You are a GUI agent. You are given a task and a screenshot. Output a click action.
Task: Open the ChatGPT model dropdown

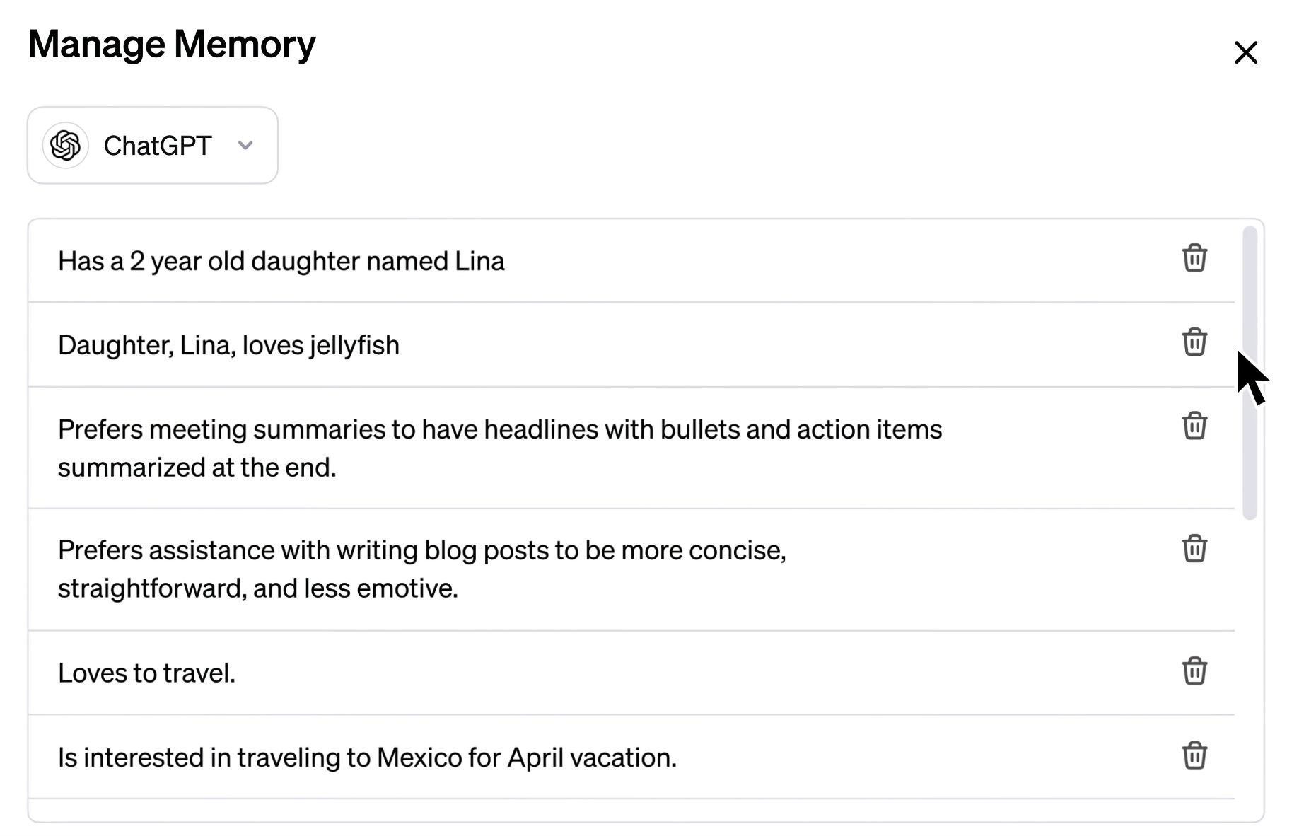click(152, 146)
